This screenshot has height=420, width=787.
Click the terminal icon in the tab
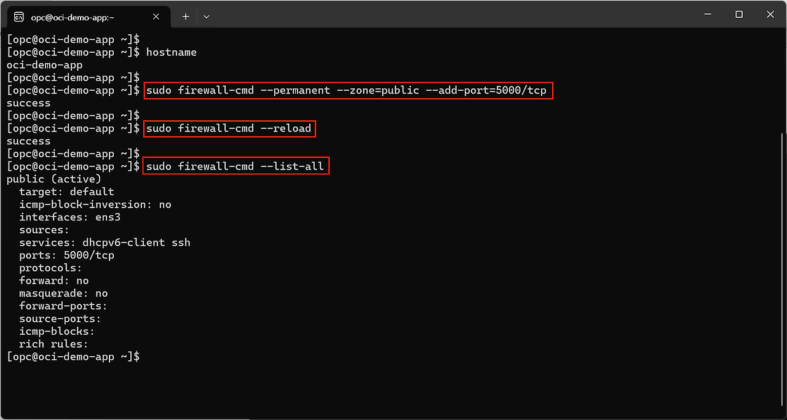coord(19,17)
